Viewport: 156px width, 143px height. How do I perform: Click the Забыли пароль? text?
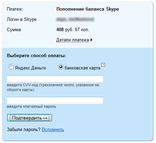pos(24,130)
